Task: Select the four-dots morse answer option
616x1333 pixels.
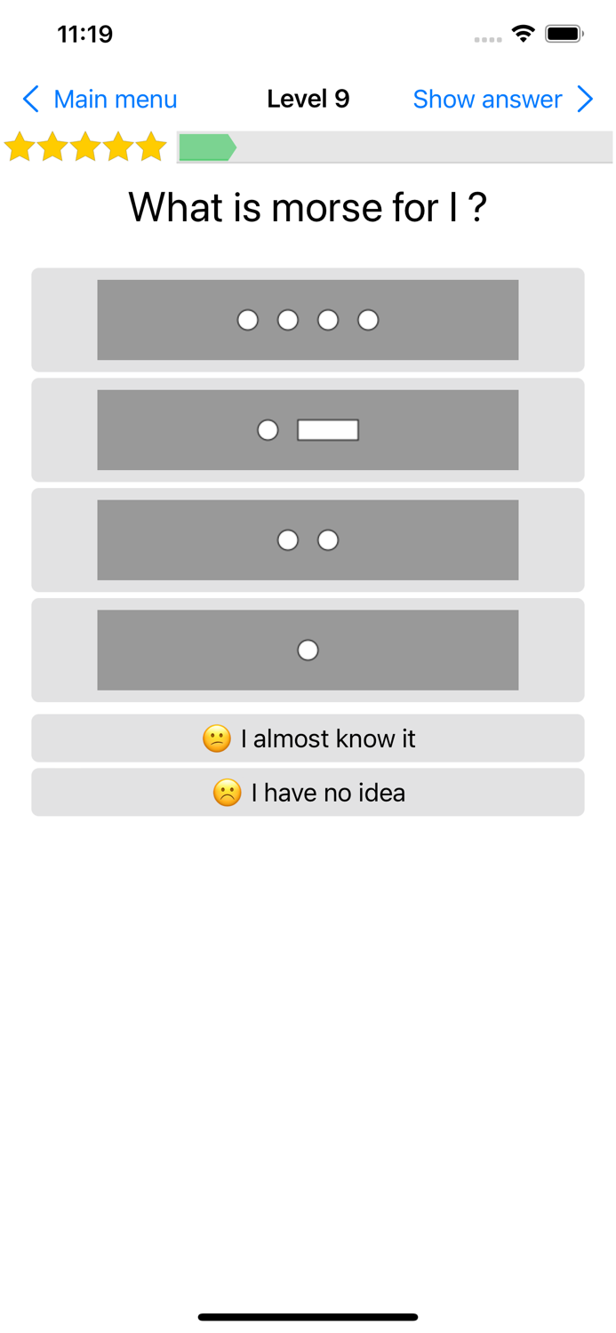Action: (x=308, y=319)
